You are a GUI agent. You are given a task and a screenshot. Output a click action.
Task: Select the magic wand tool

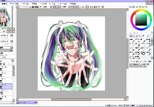coord(137,33)
